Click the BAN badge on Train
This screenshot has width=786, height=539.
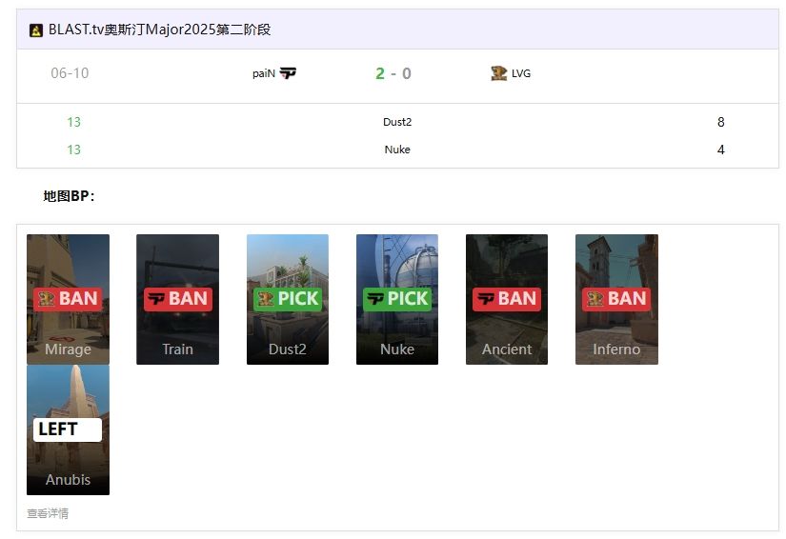177,299
